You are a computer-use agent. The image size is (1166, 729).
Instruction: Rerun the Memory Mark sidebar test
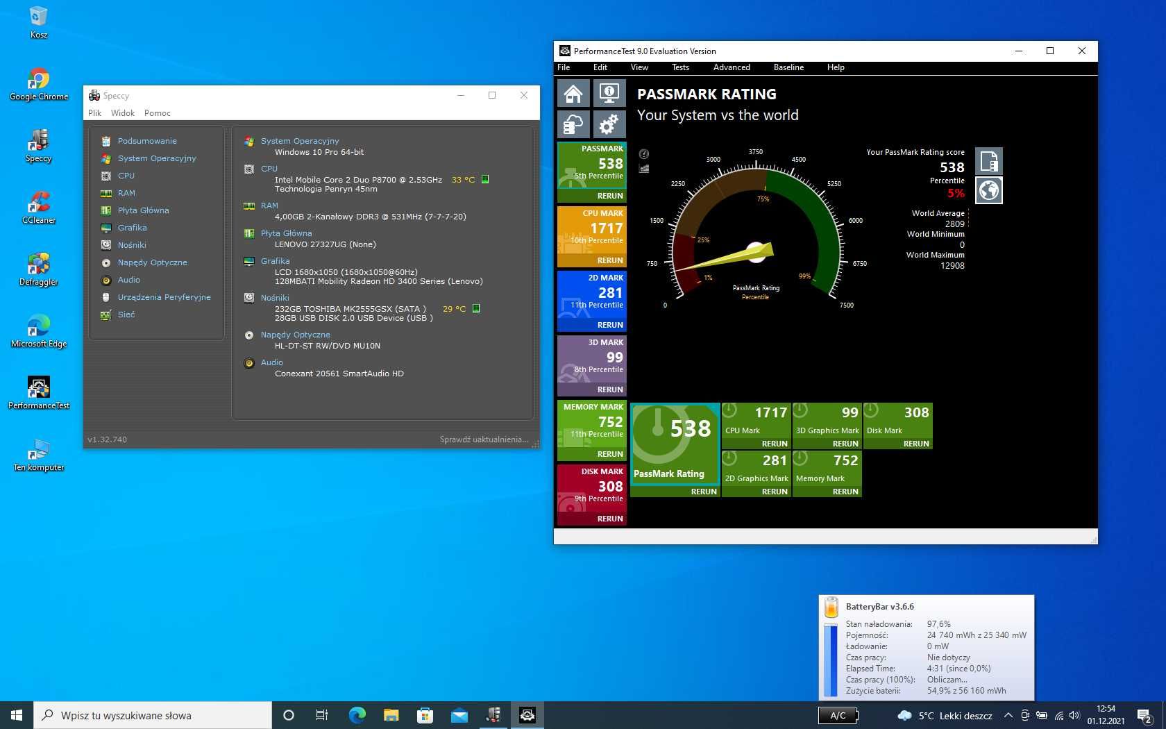tap(610, 454)
